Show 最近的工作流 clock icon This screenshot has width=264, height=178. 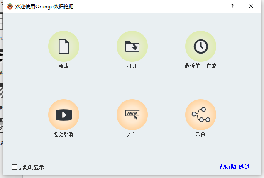point(200,46)
